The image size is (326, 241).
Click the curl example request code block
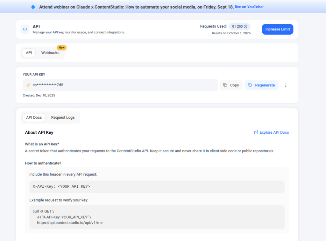(x=157, y=217)
